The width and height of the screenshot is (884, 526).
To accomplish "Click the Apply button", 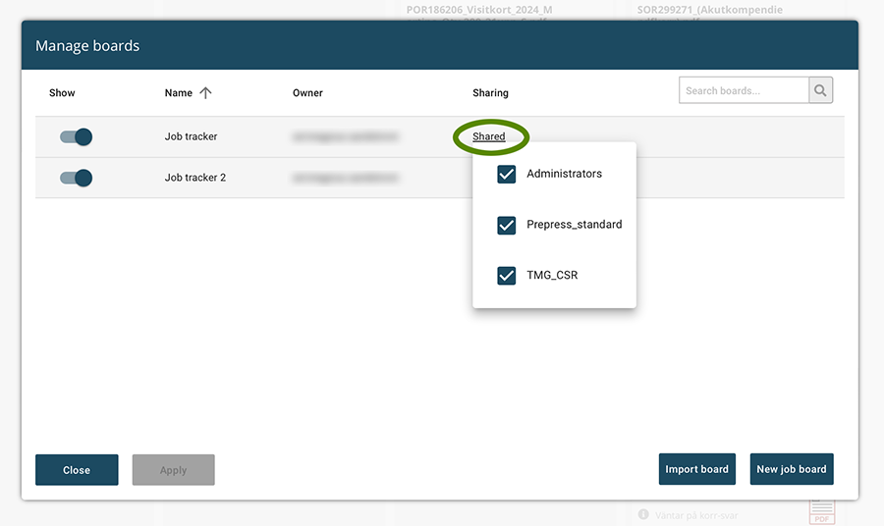I will (x=173, y=470).
